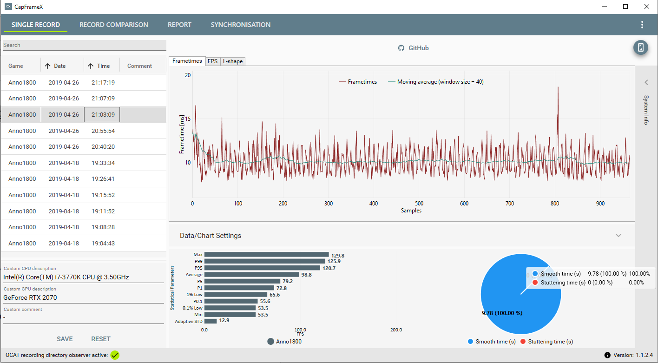Select the record at 19:11:52

84,211
